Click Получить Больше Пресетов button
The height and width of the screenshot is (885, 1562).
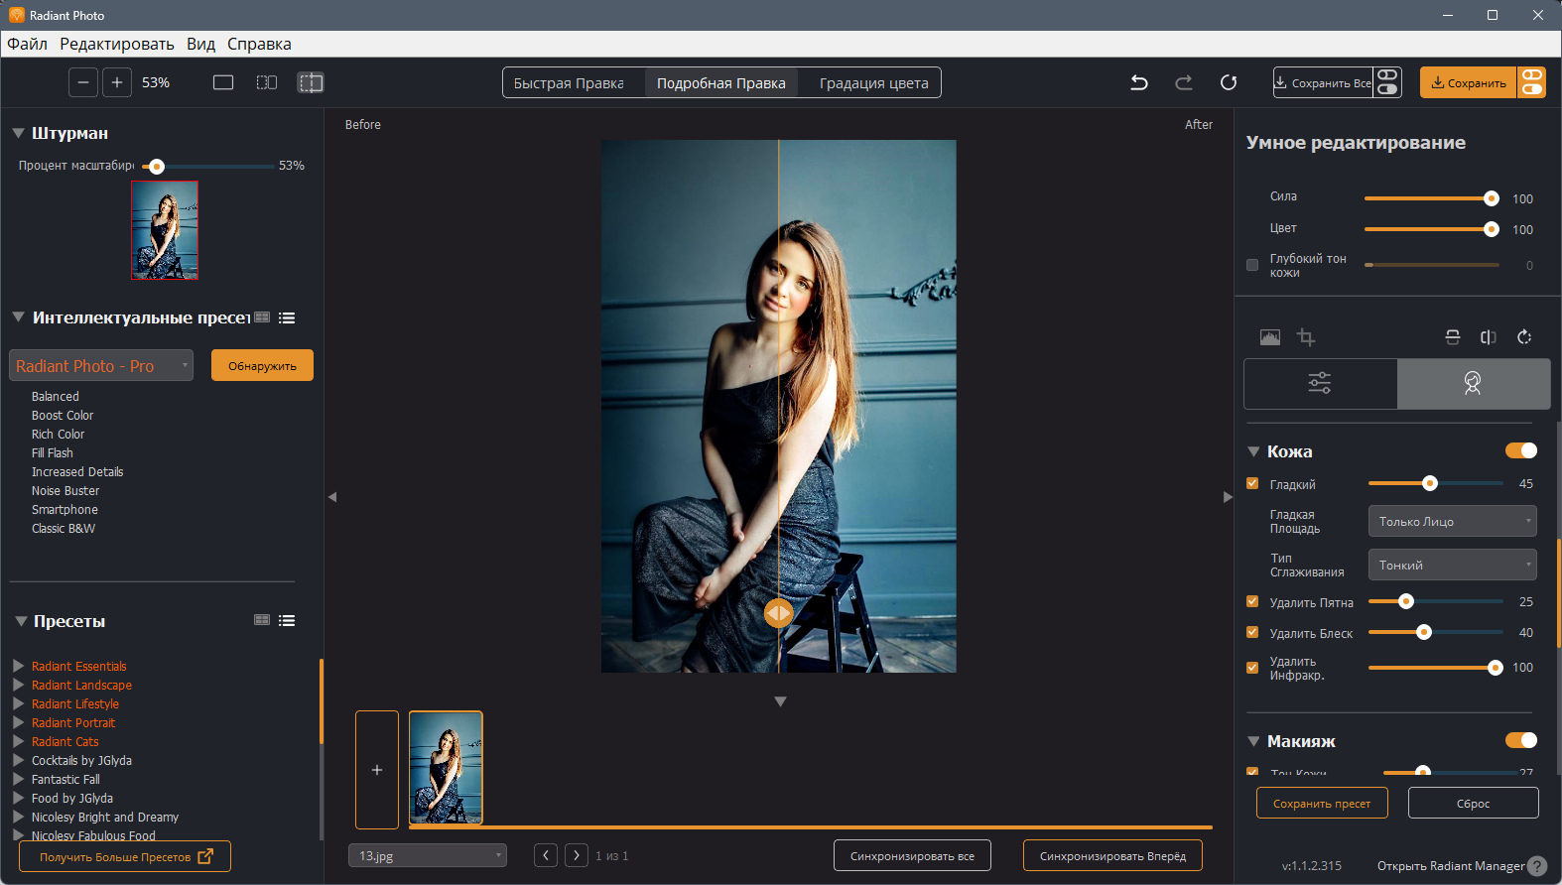coord(125,856)
